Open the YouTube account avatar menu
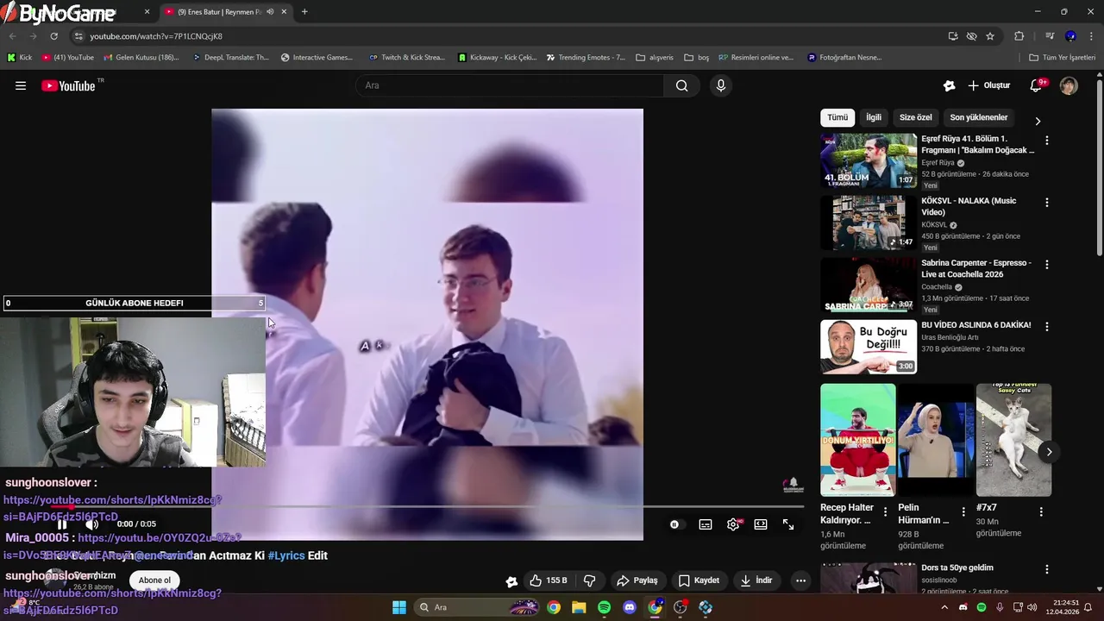The height and width of the screenshot is (621, 1104). point(1069,85)
